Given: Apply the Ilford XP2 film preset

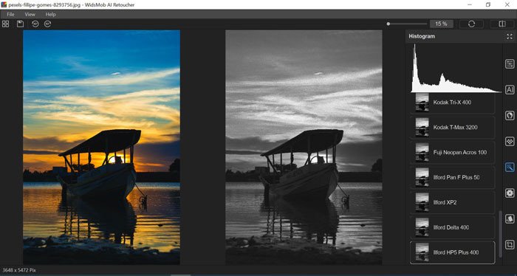Looking at the screenshot, I should pos(452,202).
